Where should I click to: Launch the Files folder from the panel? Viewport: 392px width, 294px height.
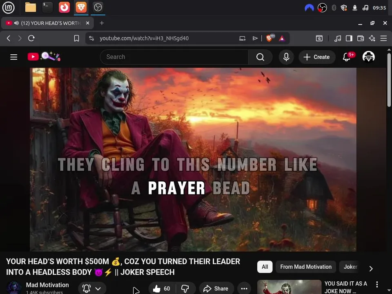(31, 7)
